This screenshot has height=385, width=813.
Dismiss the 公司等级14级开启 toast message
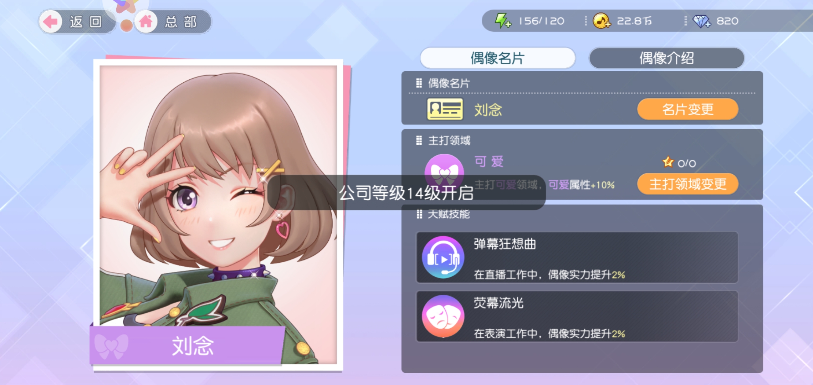tap(406, 192)
